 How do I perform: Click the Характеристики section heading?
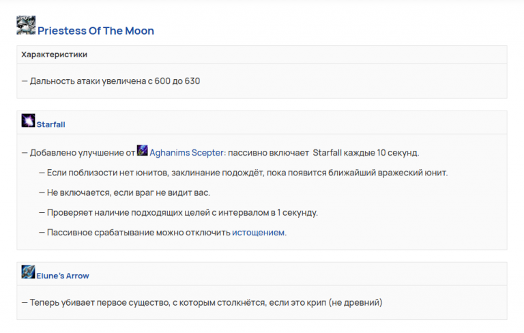coord(54,55)
